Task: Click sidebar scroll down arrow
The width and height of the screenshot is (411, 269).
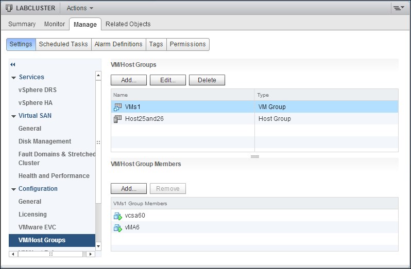Action: 98,246
